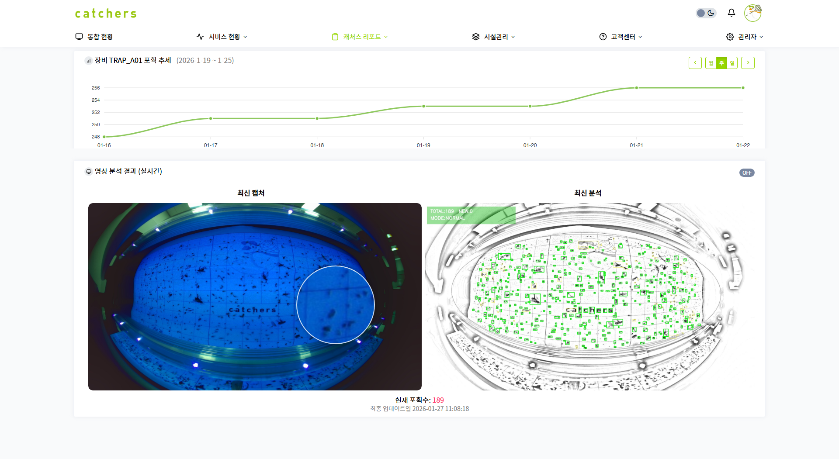Click the catchers logo
The width and height of the screenshot is (839, 459).
tap(106, 14)
